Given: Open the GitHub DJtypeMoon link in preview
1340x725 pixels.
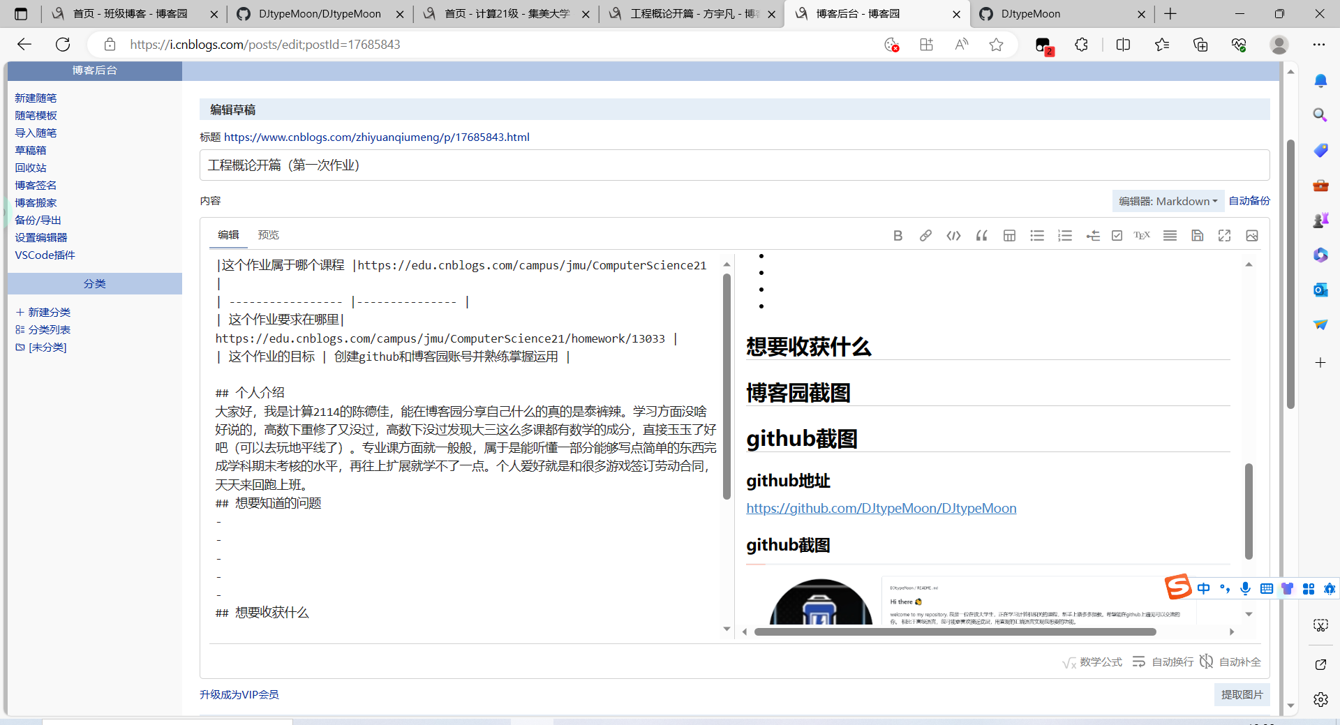Looking at the screenshot, I should point(881,509).
